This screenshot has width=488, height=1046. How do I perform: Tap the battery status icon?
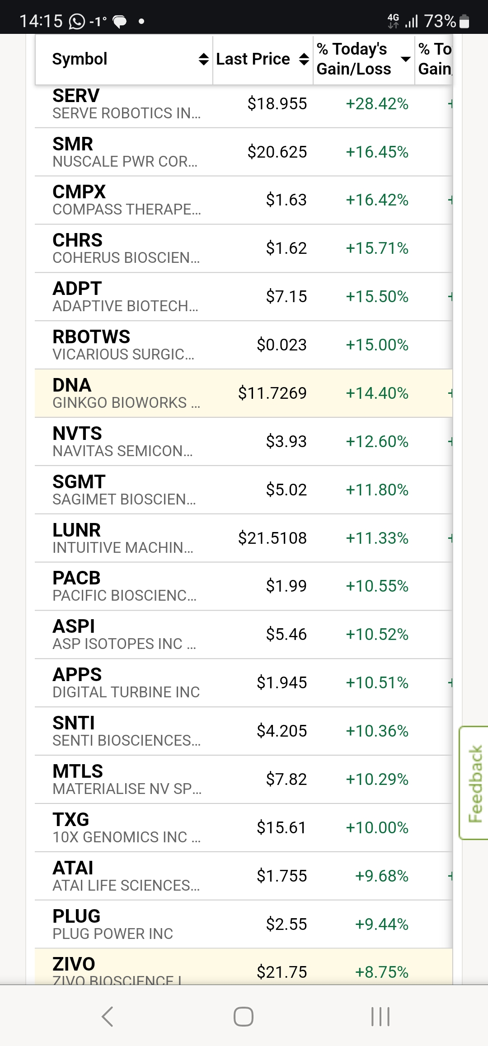click(x=465, y=22)
